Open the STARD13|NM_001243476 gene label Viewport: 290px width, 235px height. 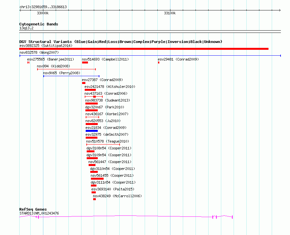[x=39, y=213]
